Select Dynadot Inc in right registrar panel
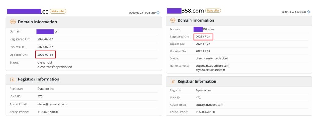The image size is (313, 120). (x=203, y=90)
